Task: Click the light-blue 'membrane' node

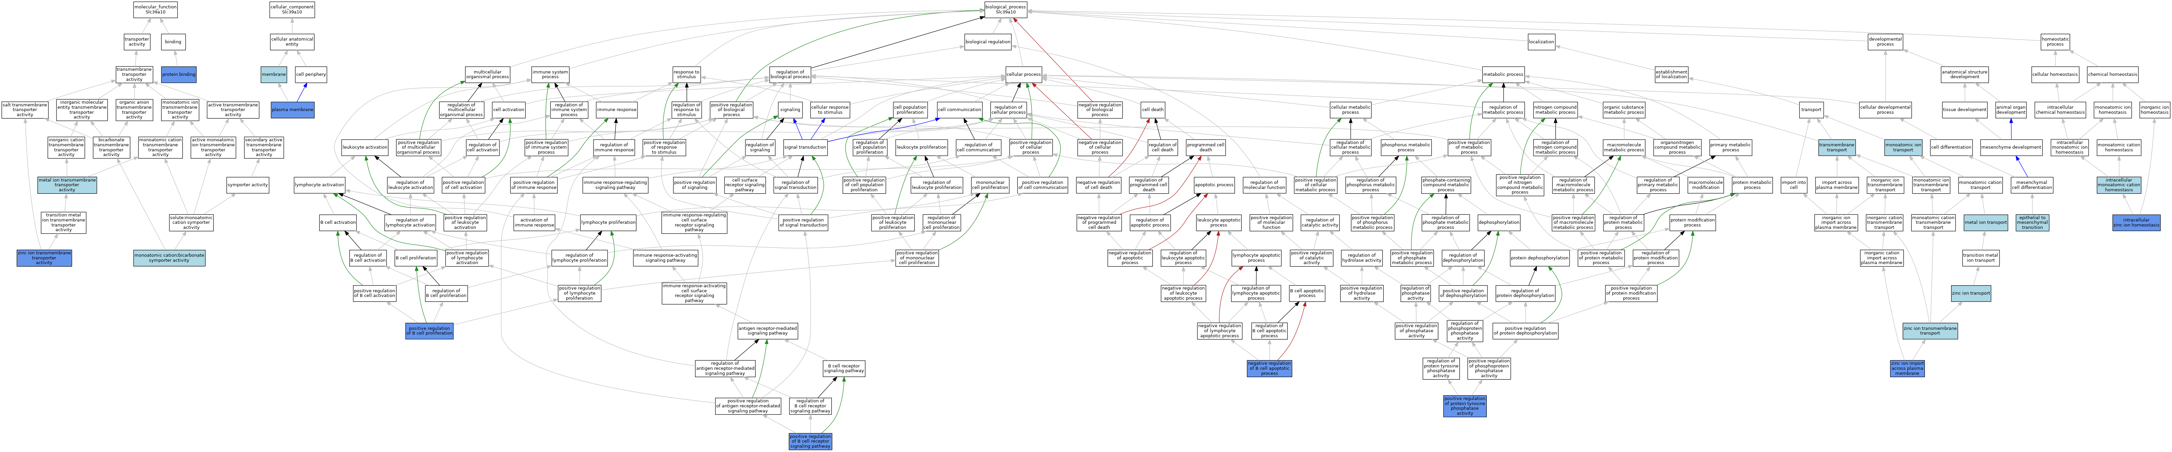Action: [273, 74]
